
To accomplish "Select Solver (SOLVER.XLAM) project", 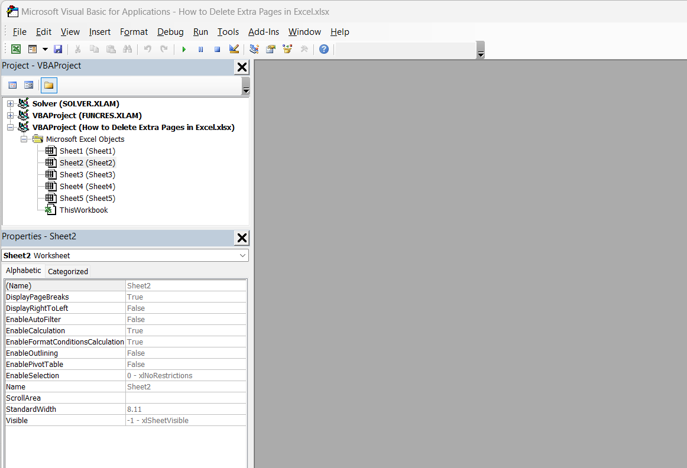I will tap(76, 104).
